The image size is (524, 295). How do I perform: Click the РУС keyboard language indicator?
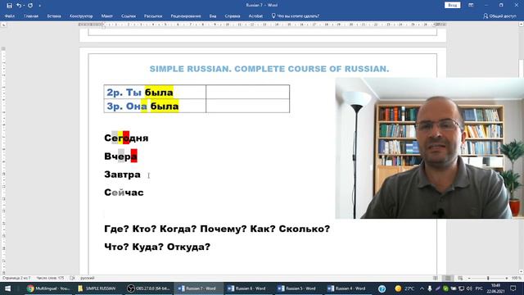pos(479,288)
